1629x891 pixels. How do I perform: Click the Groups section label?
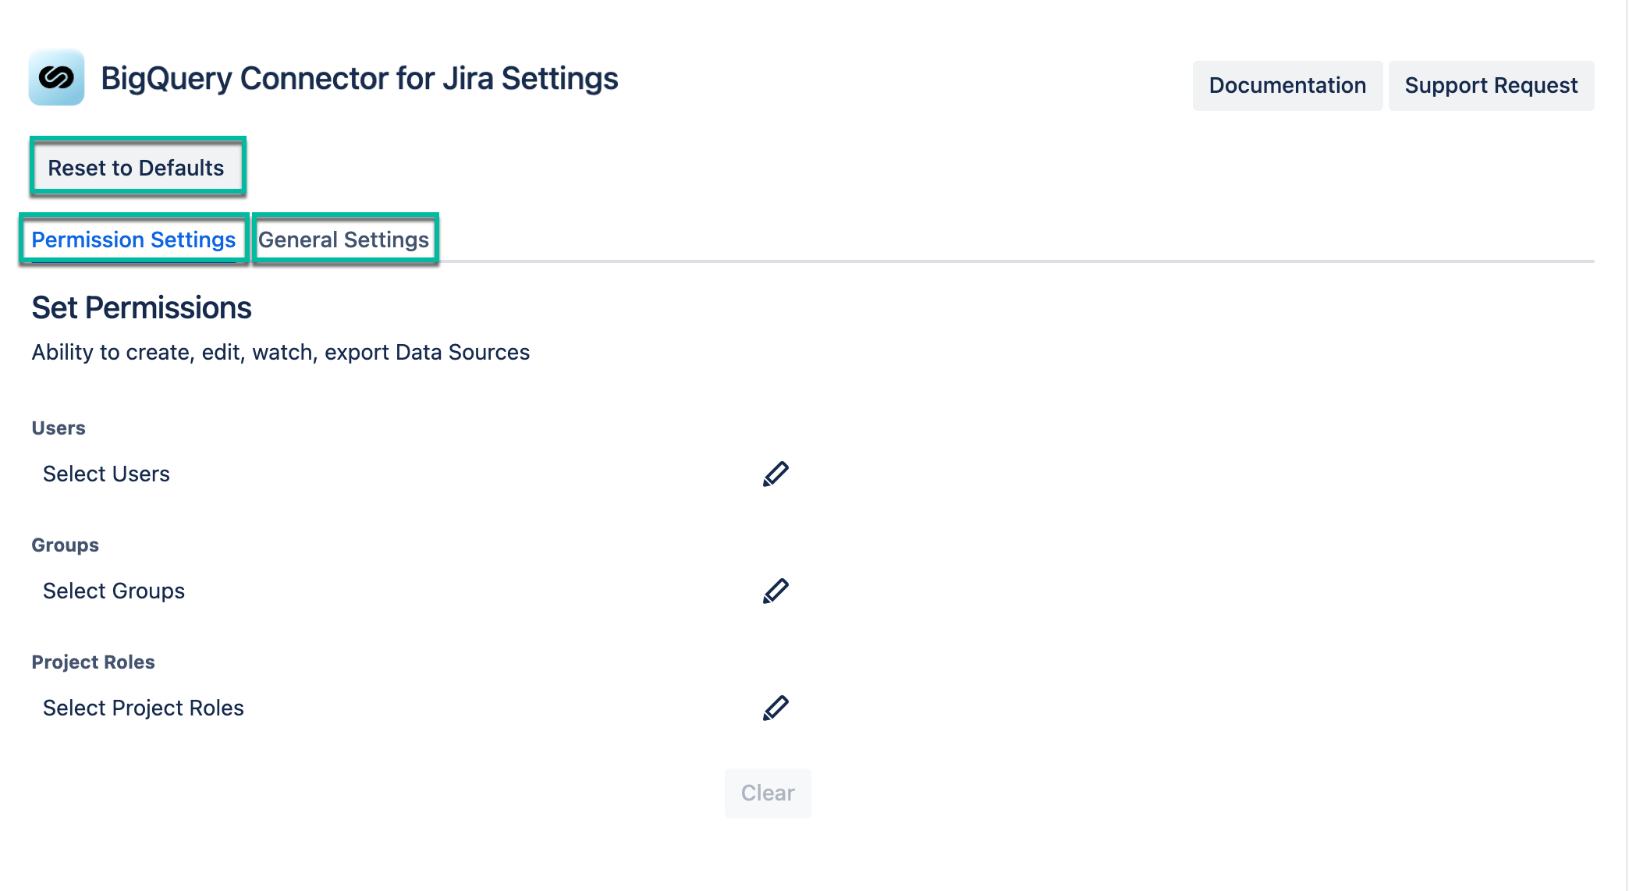click(65, 545)
